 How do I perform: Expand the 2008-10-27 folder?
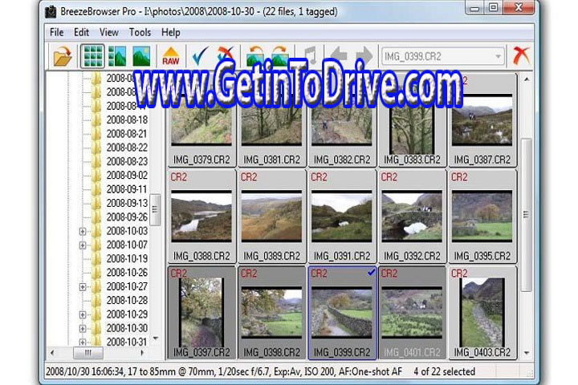coord(83,287)
